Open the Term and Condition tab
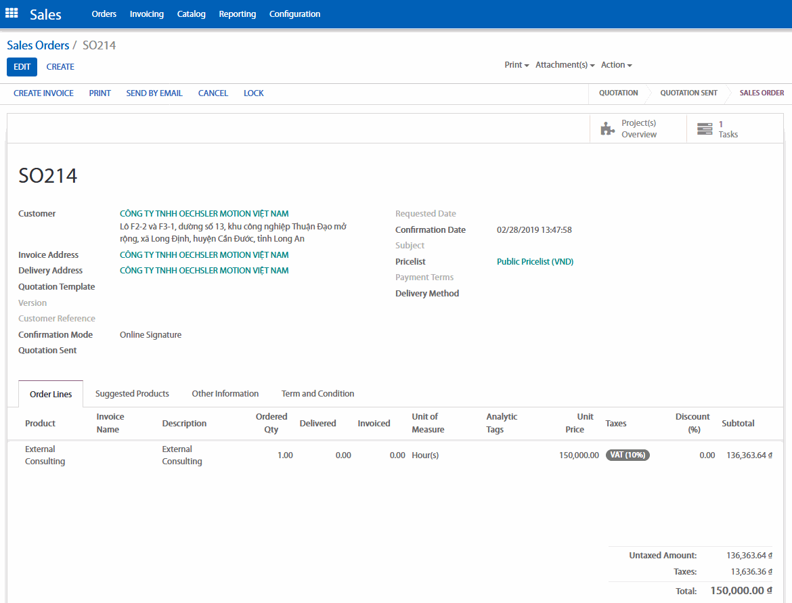This screenshot has width=792, height=603. 317,394
